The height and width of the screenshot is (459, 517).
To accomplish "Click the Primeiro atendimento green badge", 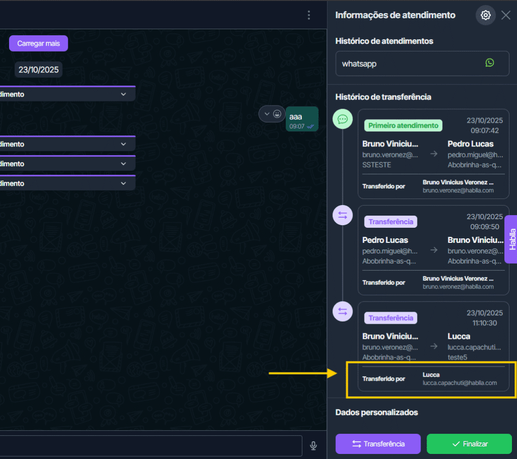I will 403,125.
